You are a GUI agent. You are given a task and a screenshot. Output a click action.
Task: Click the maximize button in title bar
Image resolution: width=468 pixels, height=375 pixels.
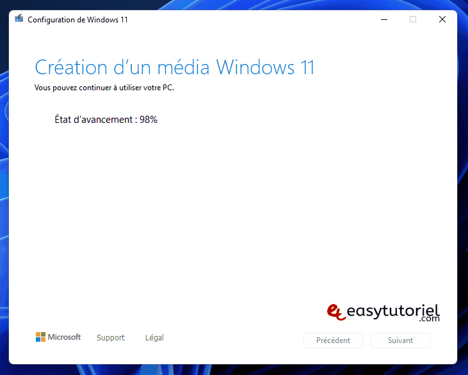pos(413,19)
